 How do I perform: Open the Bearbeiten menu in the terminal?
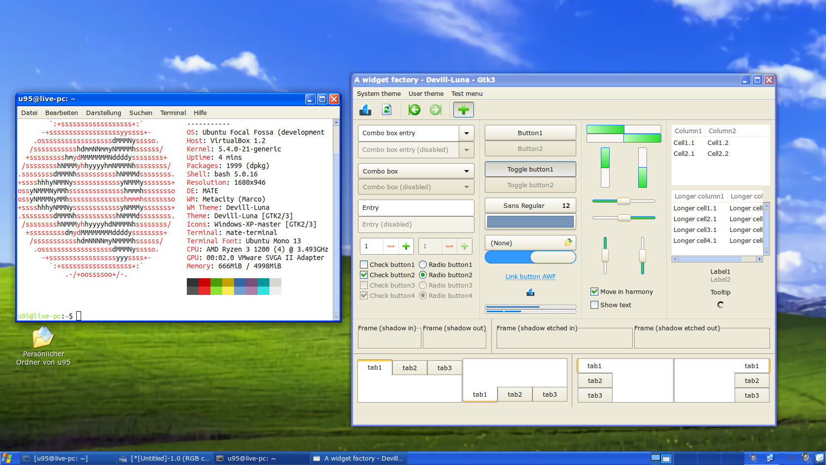pos(61,113)
